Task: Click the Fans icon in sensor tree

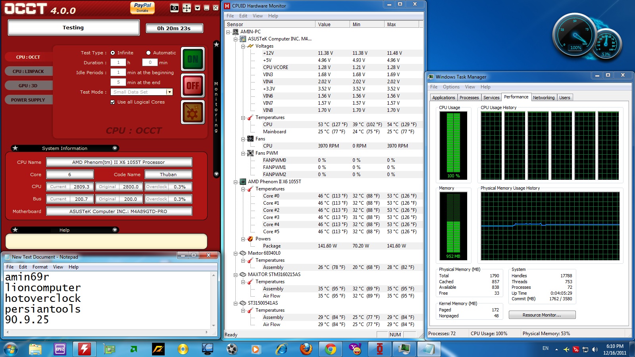Action: tap(250, 139)
